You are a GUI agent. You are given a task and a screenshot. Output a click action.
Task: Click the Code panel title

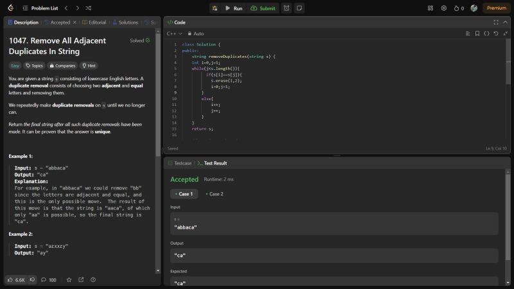[176, 22]
